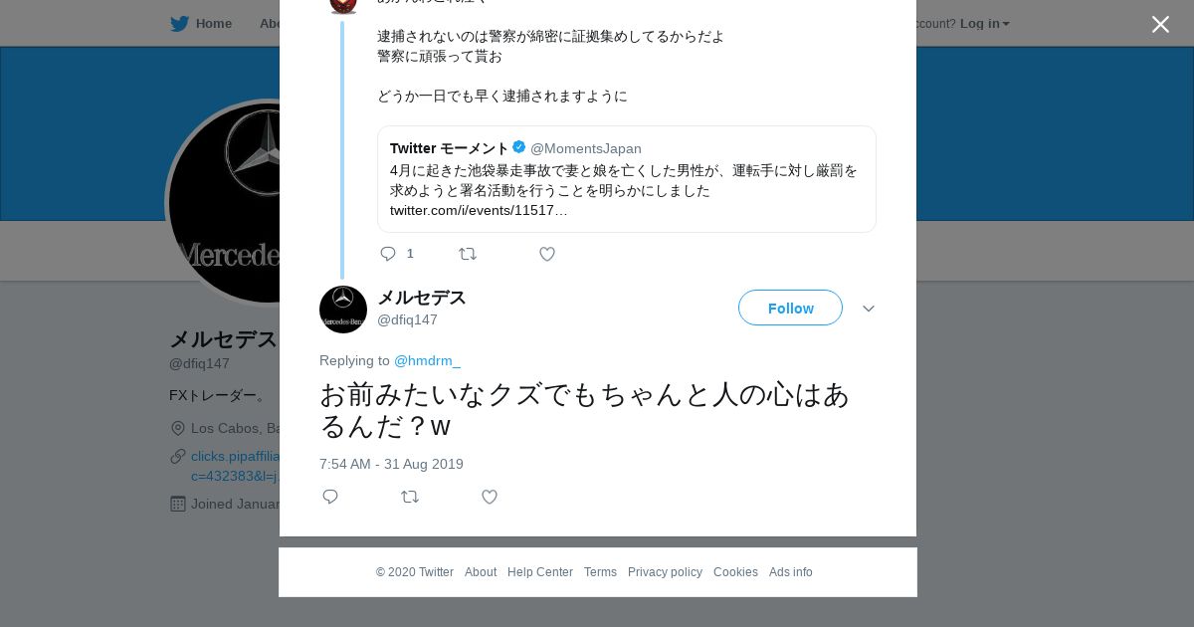Image resolution: width=1194 pixels, height=627 pixels.
Task: Open the Cookies footer link
Action: tap(735, 572)
